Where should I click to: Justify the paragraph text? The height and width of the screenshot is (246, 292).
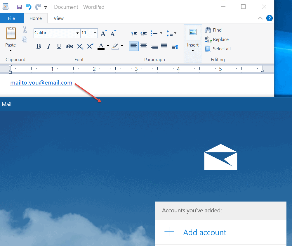[x=164, y=46]
